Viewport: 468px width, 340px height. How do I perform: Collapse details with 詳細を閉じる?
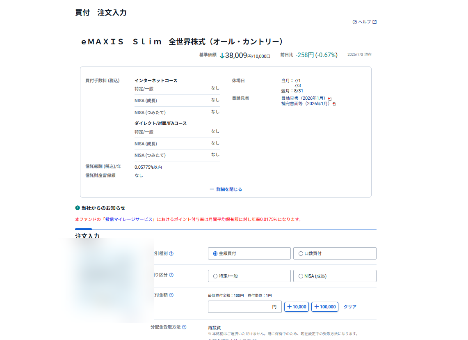pos(226,189)
